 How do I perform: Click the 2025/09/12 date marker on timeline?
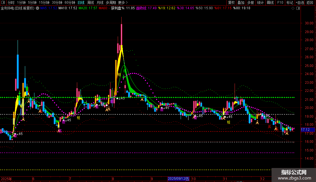click(178, 179)
